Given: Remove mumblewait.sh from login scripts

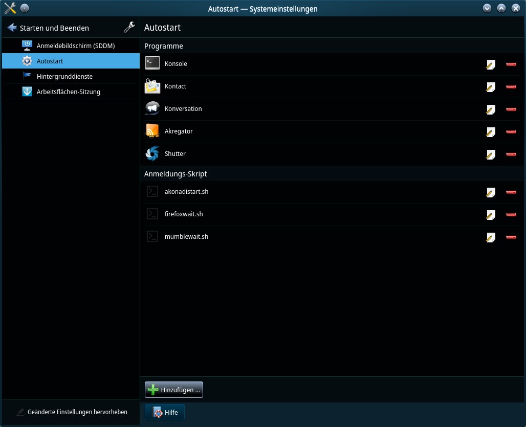Looking at the screenshot, I should tap(511, 237).
